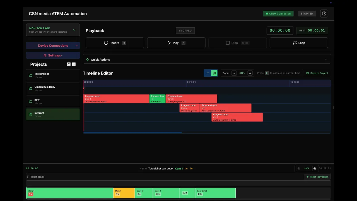Select the Program Input Col 1 cue
The height and width of the screenshot is (201, 357).
(237, 117)
